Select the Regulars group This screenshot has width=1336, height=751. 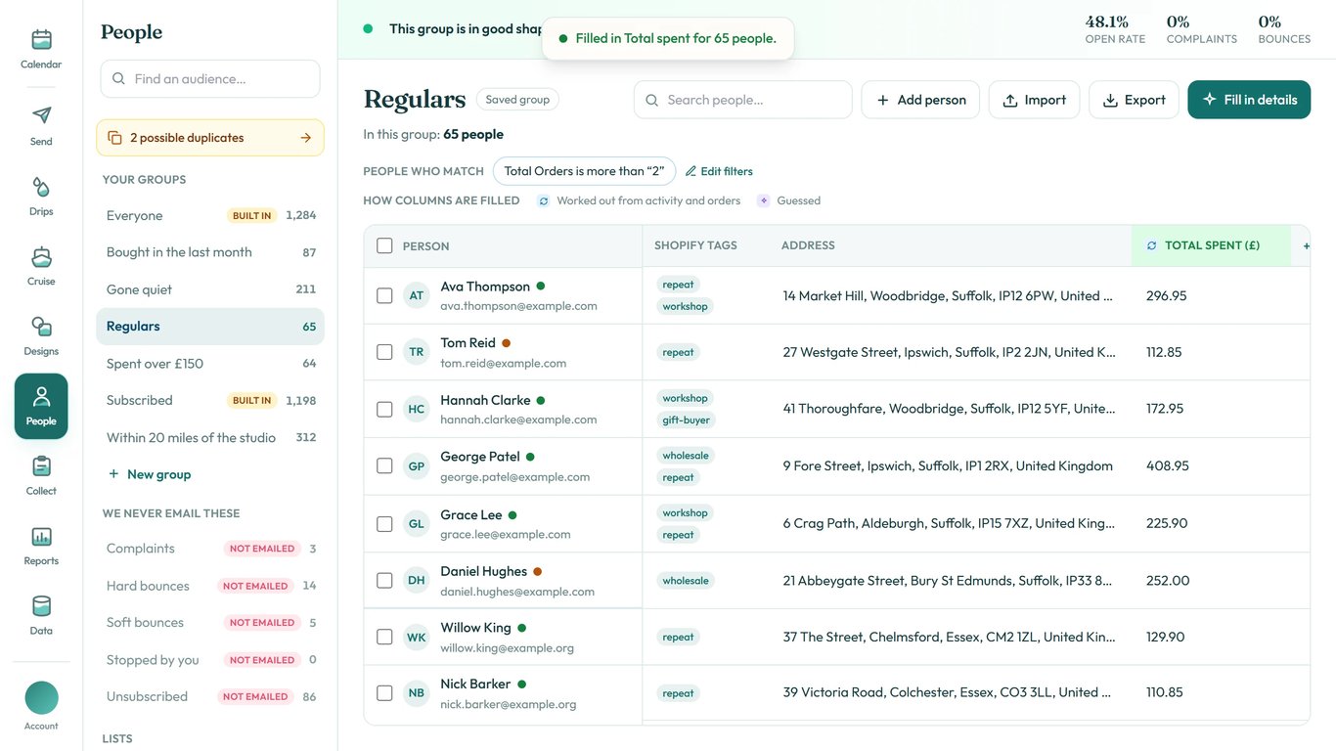pyautogui.click(x=210, y=327)
